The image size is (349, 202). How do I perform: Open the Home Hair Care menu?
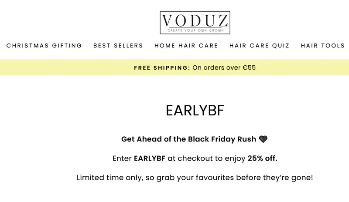tap(186, 46)
